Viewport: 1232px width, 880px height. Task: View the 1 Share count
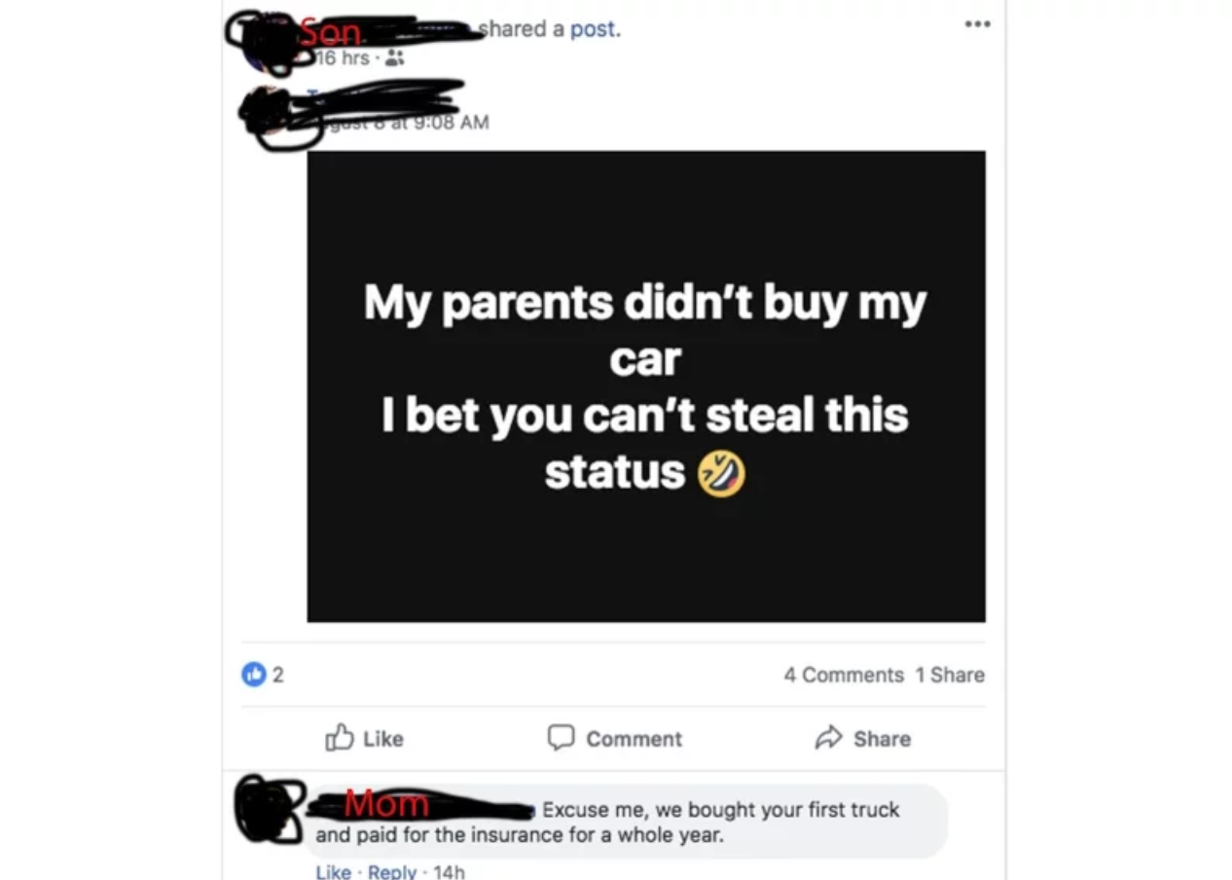[950, 675]
